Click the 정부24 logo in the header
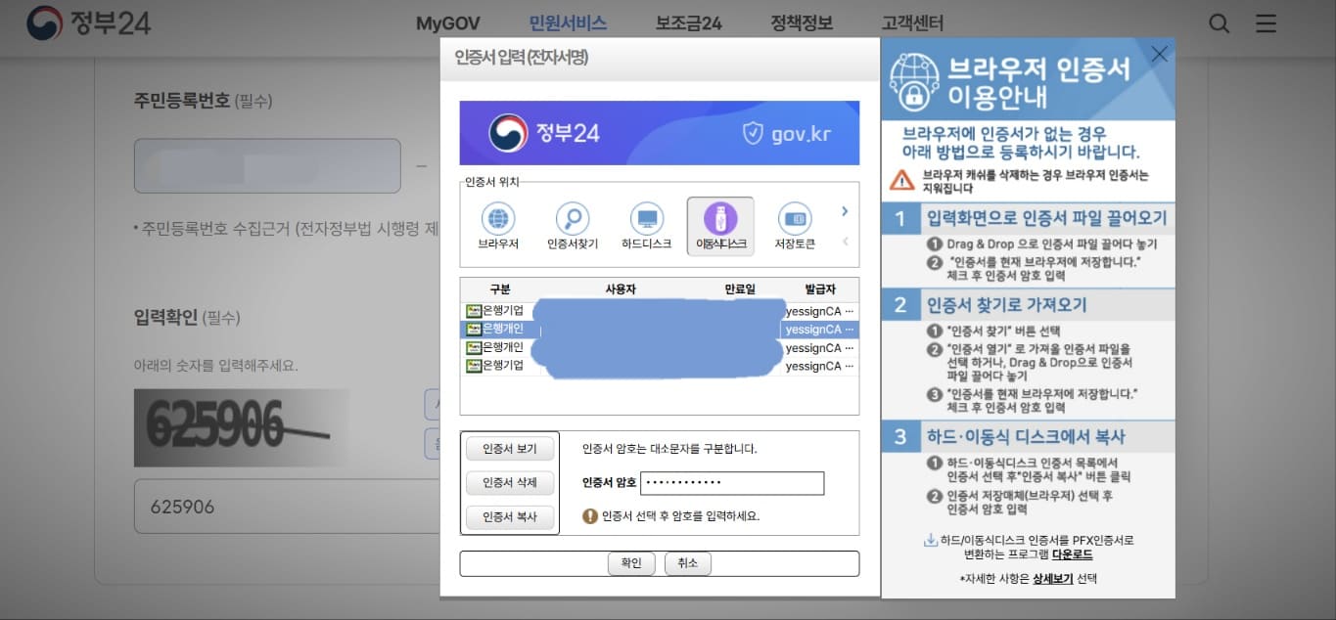Image resolution: width=1336 pixels, height=620 pixels. click(88, 22)
